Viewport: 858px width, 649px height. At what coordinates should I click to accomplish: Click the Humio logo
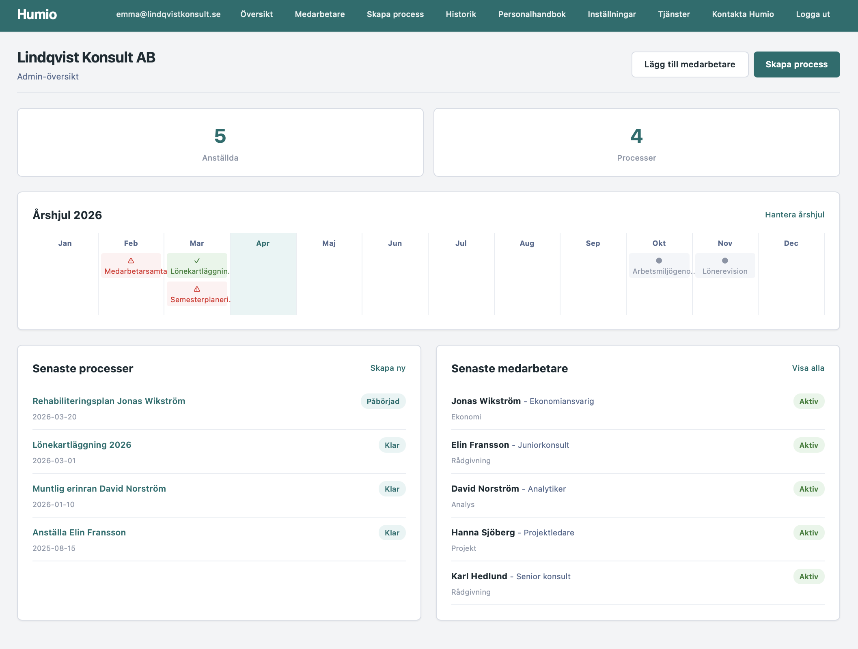point(37,15)
